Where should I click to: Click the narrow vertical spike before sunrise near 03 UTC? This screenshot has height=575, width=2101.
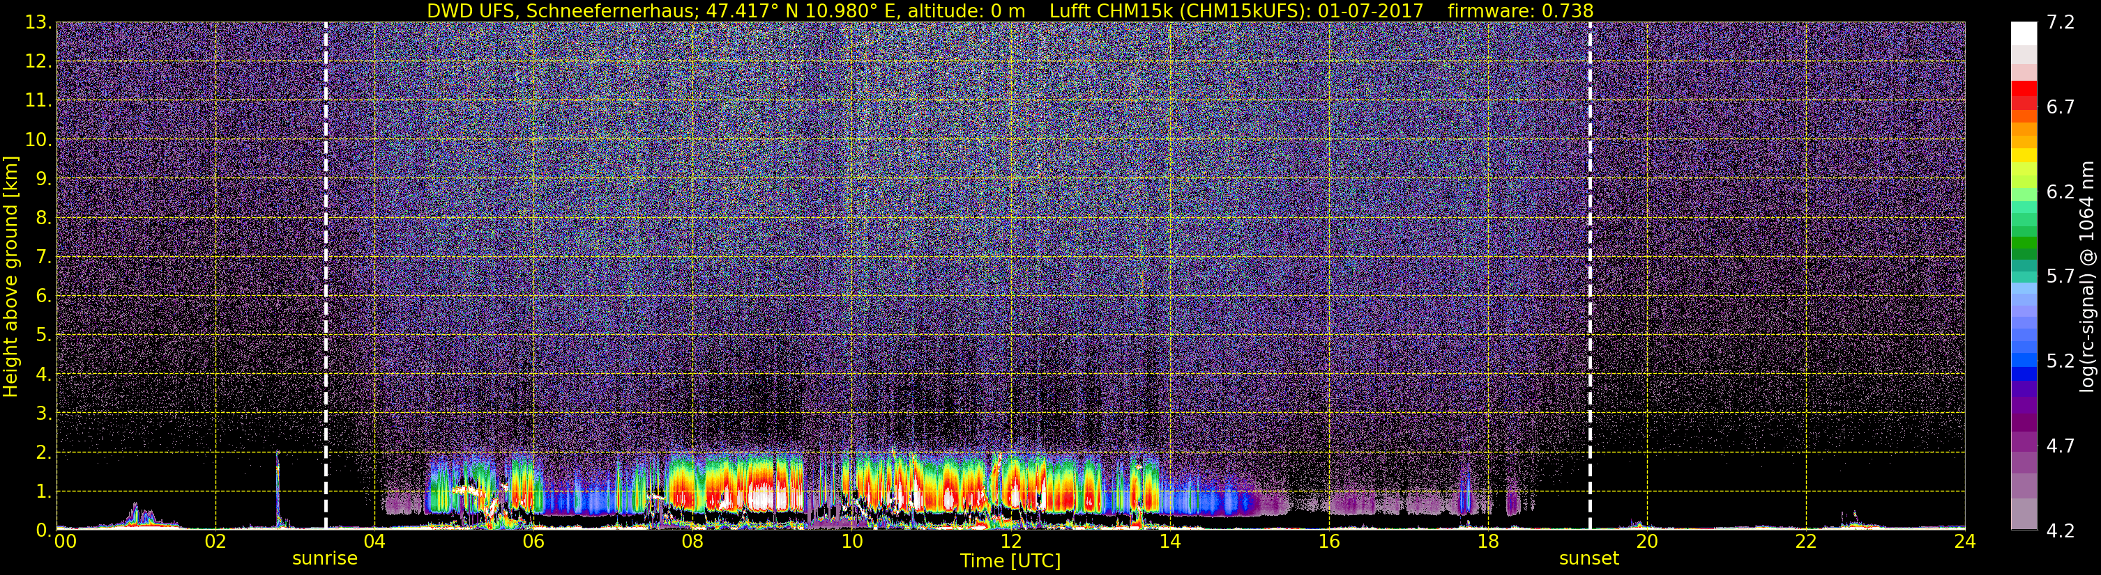[x=278, y=489]
